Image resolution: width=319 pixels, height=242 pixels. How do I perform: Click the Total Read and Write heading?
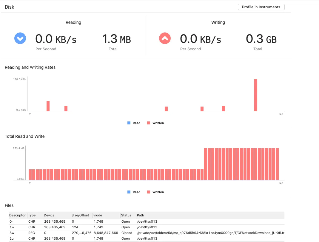(x=24, y=136)
